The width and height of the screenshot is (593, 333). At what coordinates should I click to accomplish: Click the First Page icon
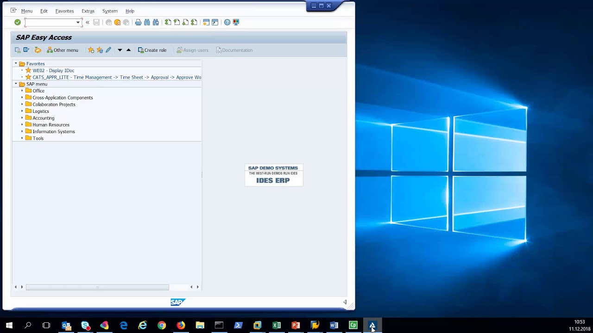168,22
